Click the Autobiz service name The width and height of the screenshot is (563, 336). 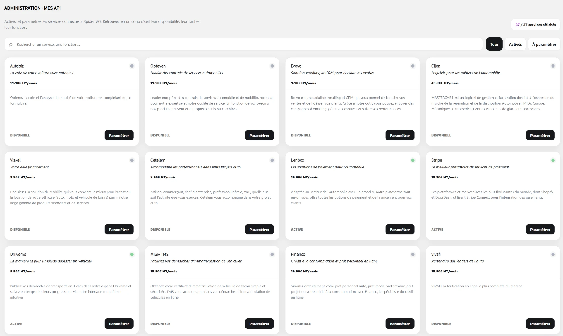tap(17, 66)
